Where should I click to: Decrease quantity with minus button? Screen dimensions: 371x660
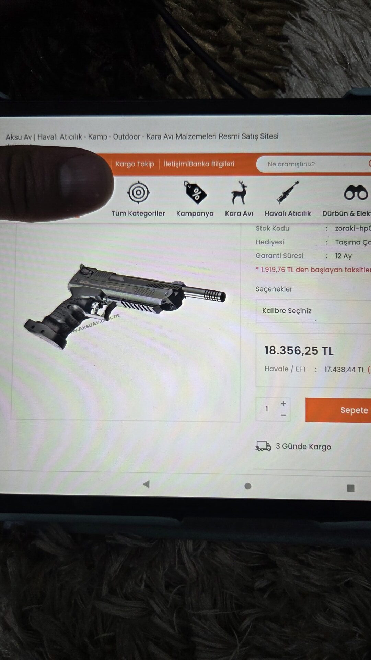(283, 415)
